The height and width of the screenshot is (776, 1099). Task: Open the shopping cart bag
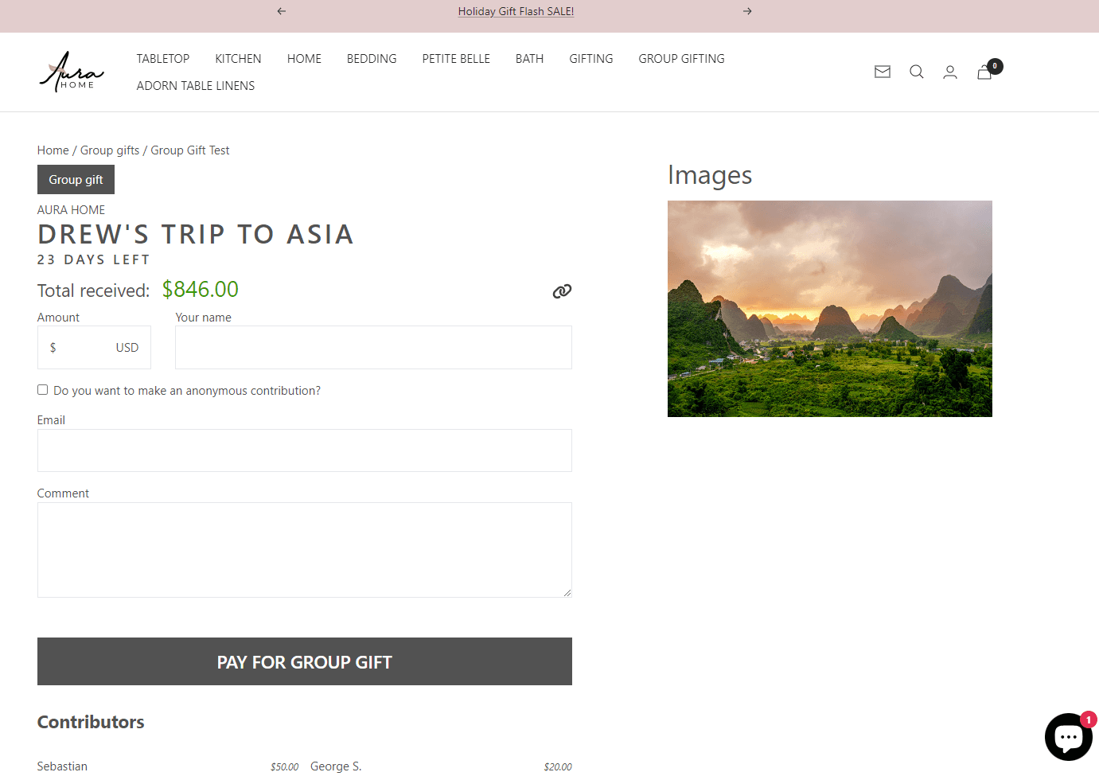(985, 72)
